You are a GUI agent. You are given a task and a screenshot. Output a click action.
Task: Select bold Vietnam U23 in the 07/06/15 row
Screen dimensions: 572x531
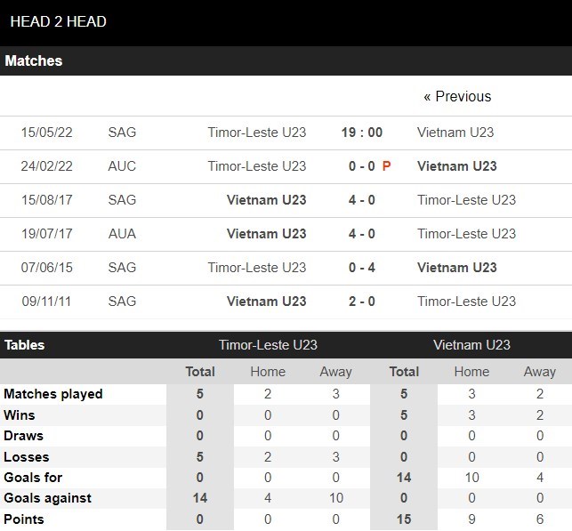point(456,268)
